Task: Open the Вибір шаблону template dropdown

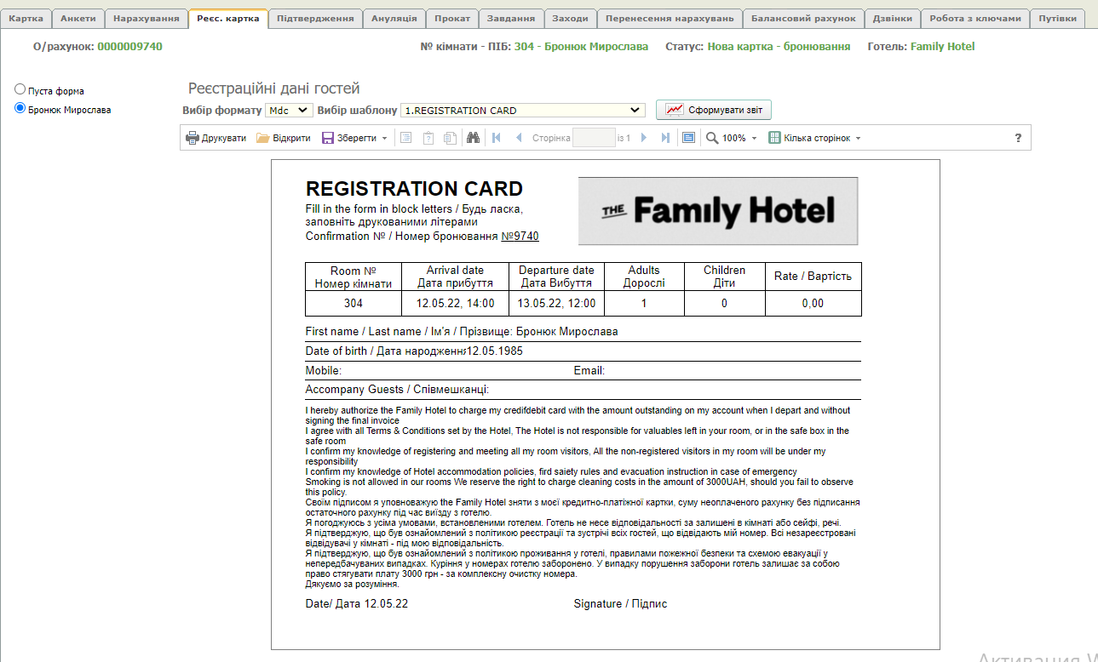Action: (522, 111)
